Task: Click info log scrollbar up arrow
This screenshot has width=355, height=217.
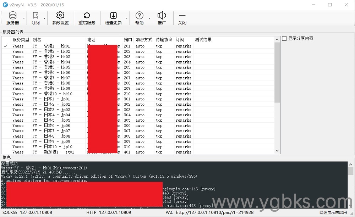Action: tap(350, 165)
